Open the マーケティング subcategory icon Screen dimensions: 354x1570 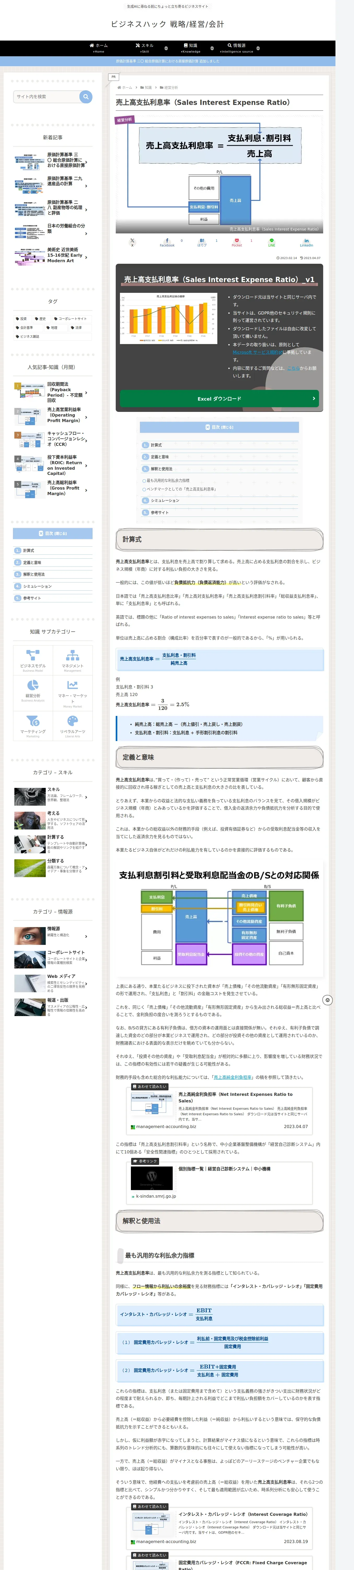tap(33, 726)
